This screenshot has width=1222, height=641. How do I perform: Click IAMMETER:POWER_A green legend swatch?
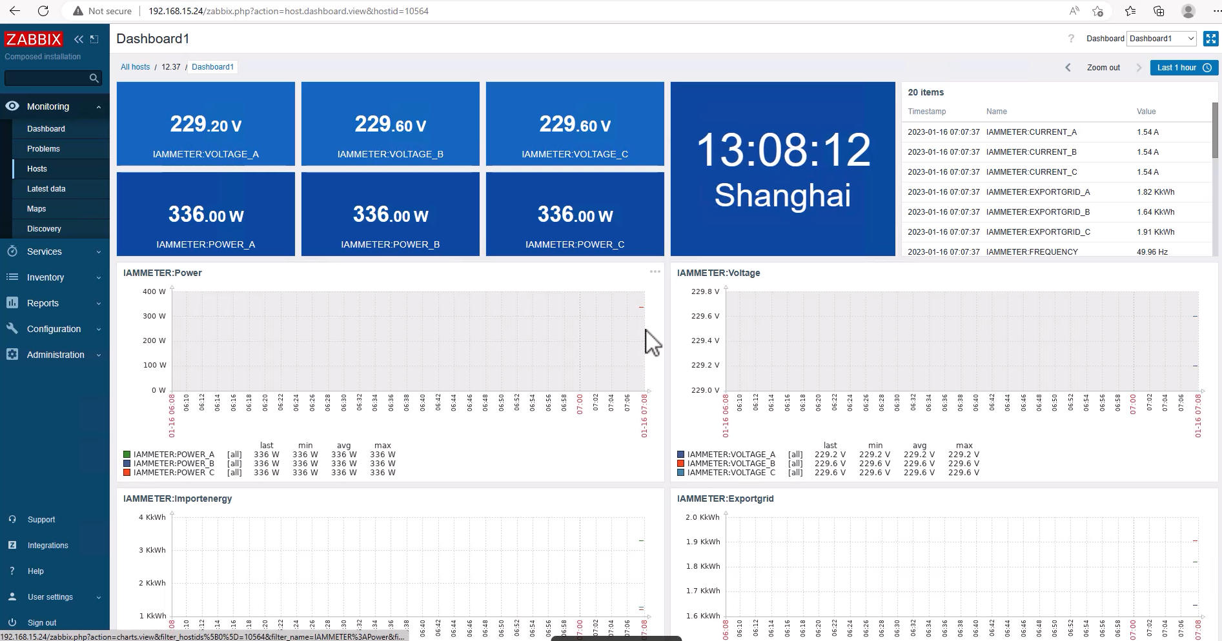click(127, 455)
